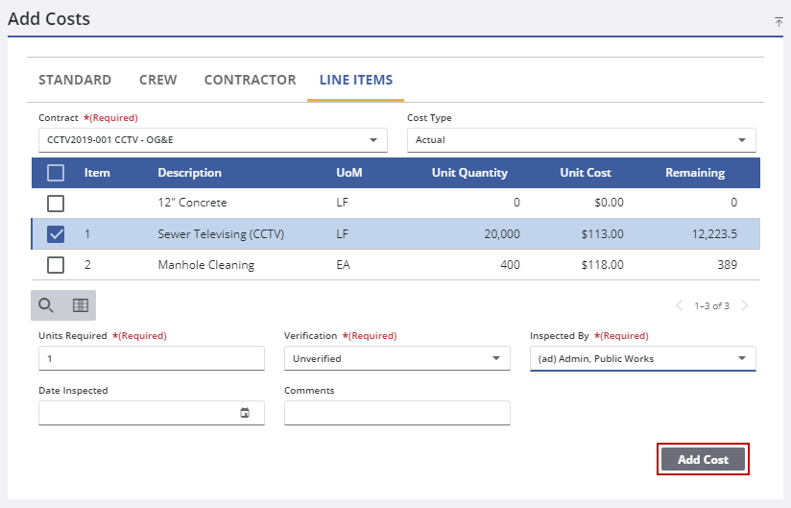Image resolution: width=791 pixels, height=508 pixels.
Task: Open the grid column chooser icon
Action: [x=81, y=305]
